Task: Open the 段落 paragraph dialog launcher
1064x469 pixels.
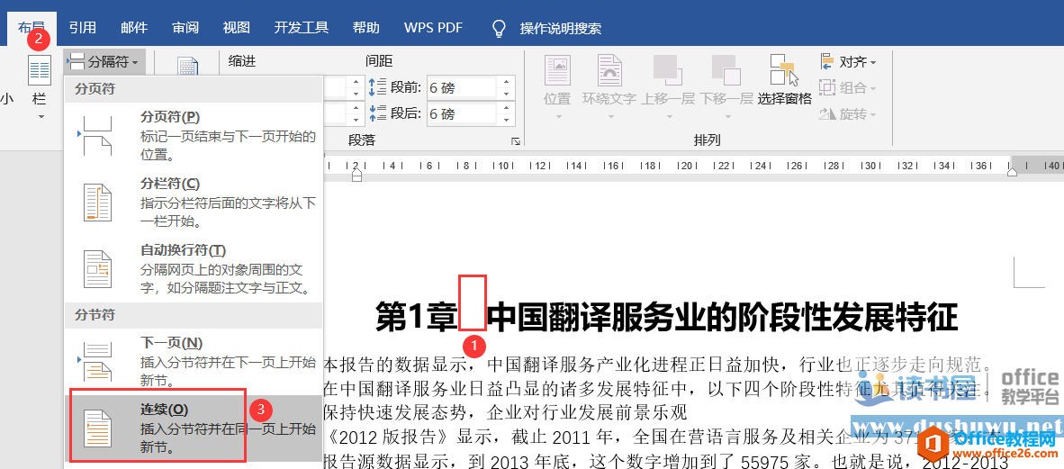Action: point(516,141)
